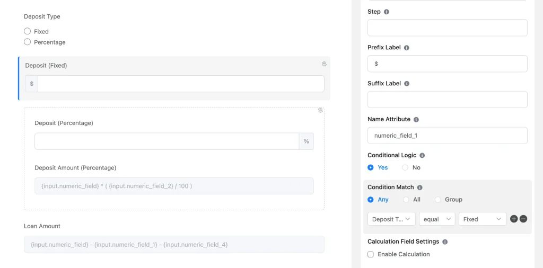Open the equal operator dropdown

point(437,219)
